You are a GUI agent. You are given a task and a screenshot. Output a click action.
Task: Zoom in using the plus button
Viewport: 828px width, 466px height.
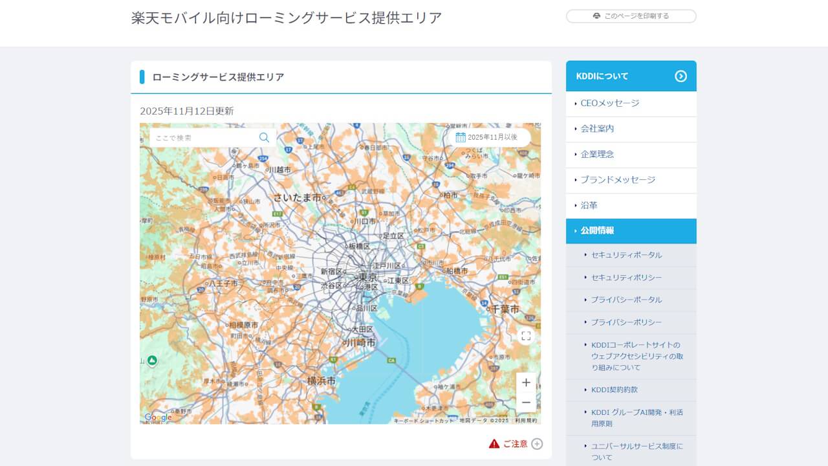pyautogui.click(x=526, y=383)
